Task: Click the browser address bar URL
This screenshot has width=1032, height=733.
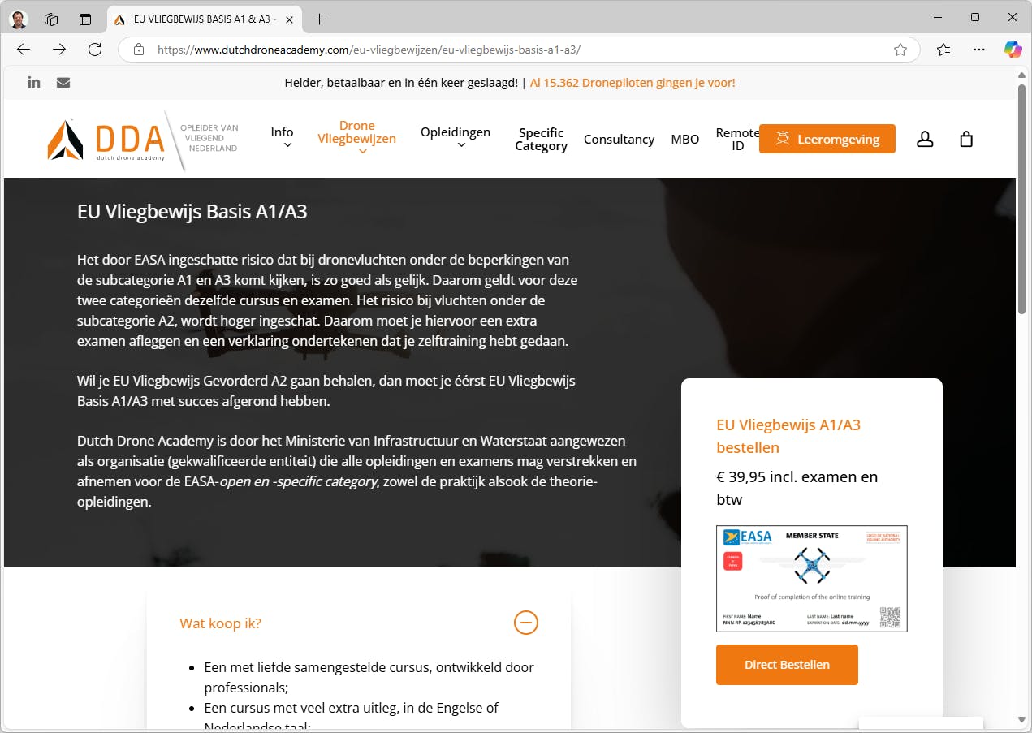Action: pos(369,50)
